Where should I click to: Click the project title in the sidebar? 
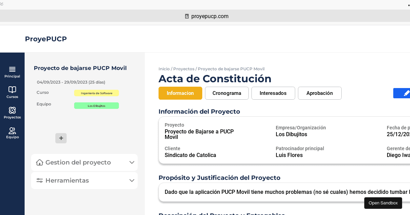coord(80,68)
